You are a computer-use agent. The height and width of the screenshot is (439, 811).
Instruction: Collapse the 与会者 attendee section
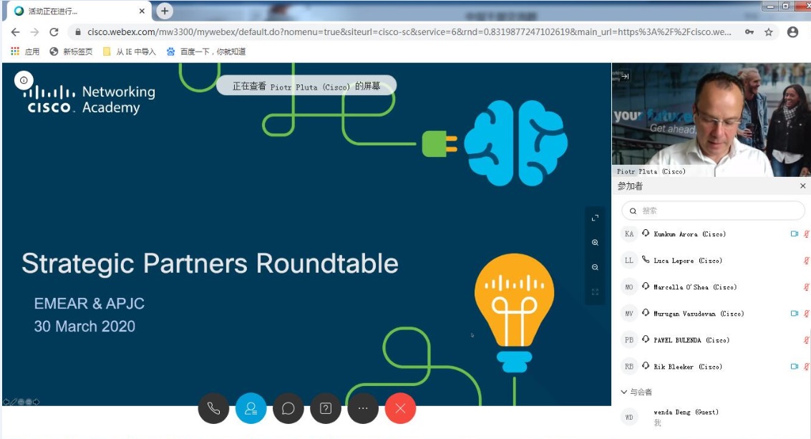tap(623, 392)
